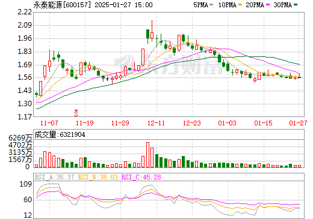This screenshot has width=313, height=219.
Task: Click the 11-19 date label
Action: (85, 123)
